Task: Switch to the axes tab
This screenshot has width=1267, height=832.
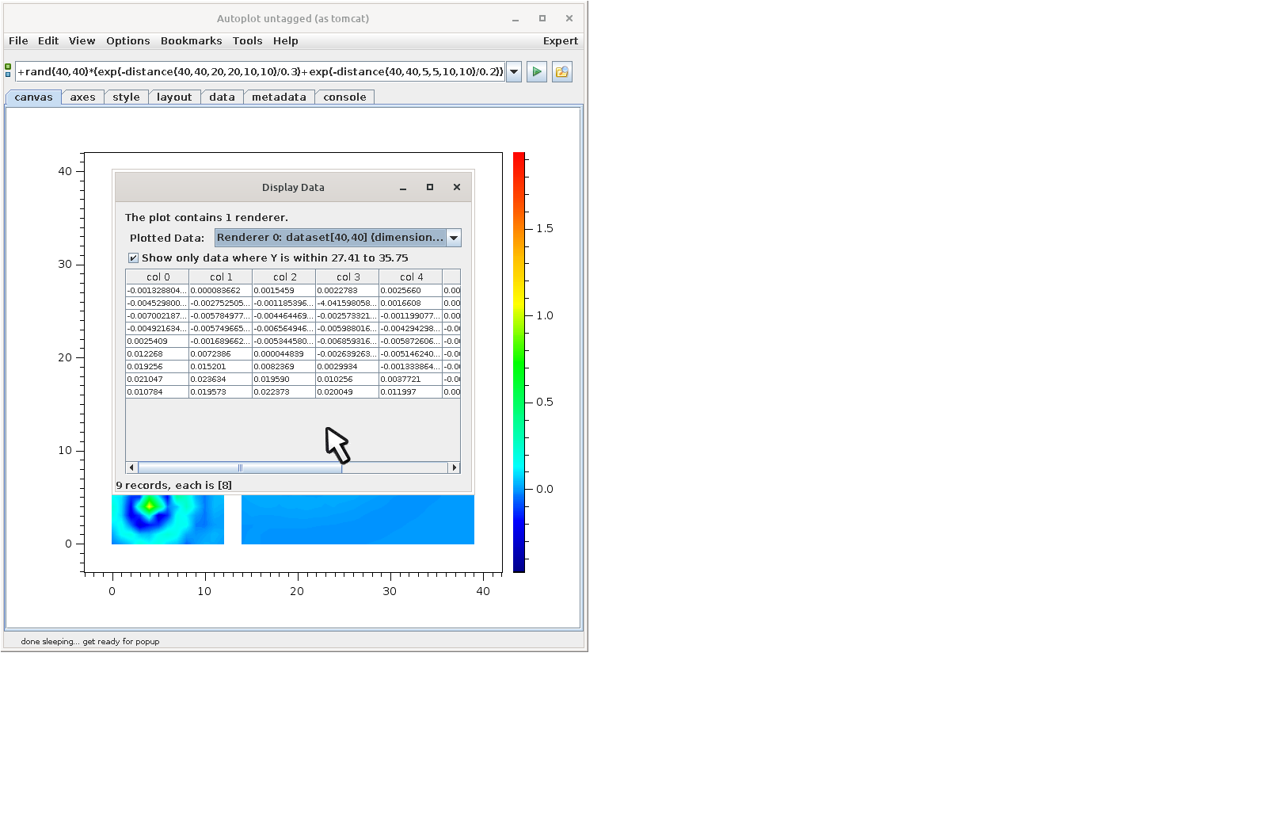Action: [x=82, y=97]
